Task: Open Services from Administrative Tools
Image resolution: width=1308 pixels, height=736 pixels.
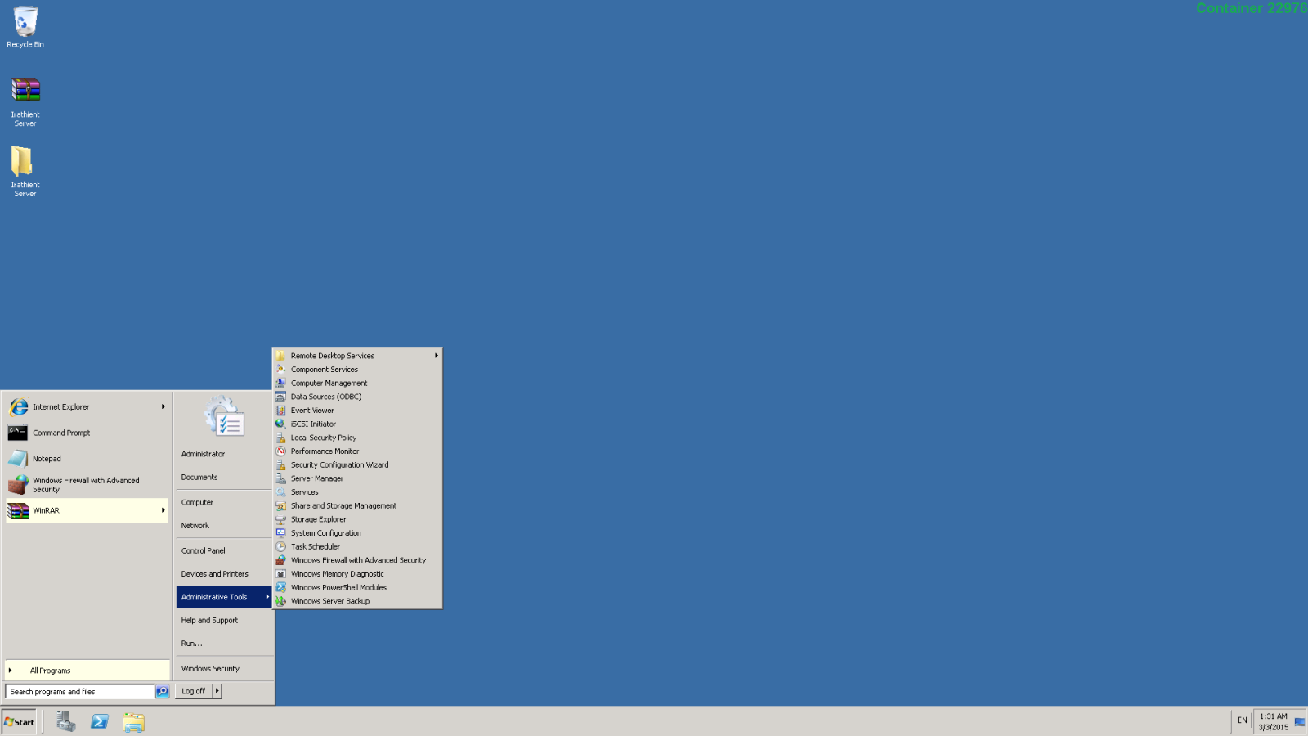Action: click(304, 492)
